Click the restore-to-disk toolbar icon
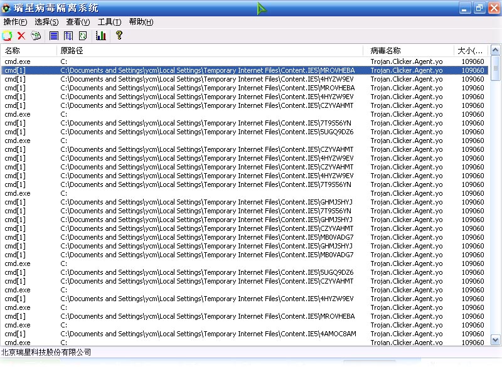This screenshot has height=367, width=502. [36, 36]
